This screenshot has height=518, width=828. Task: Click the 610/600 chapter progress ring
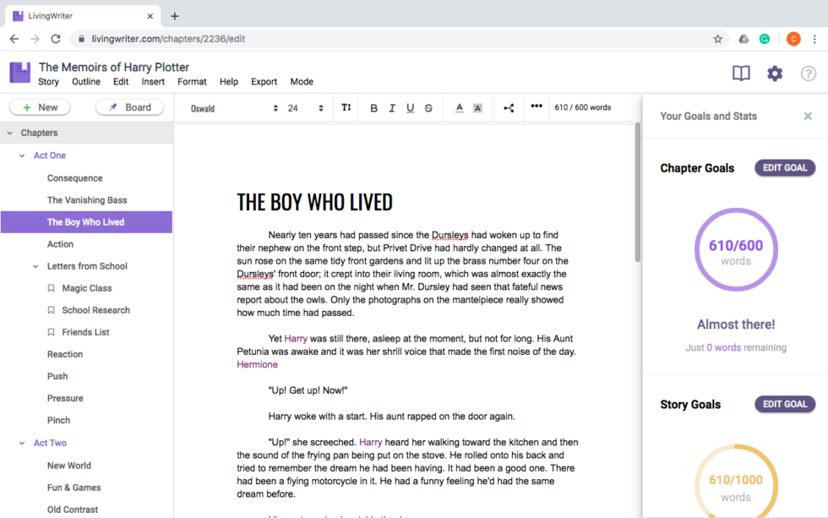click(x=736, y=249)
